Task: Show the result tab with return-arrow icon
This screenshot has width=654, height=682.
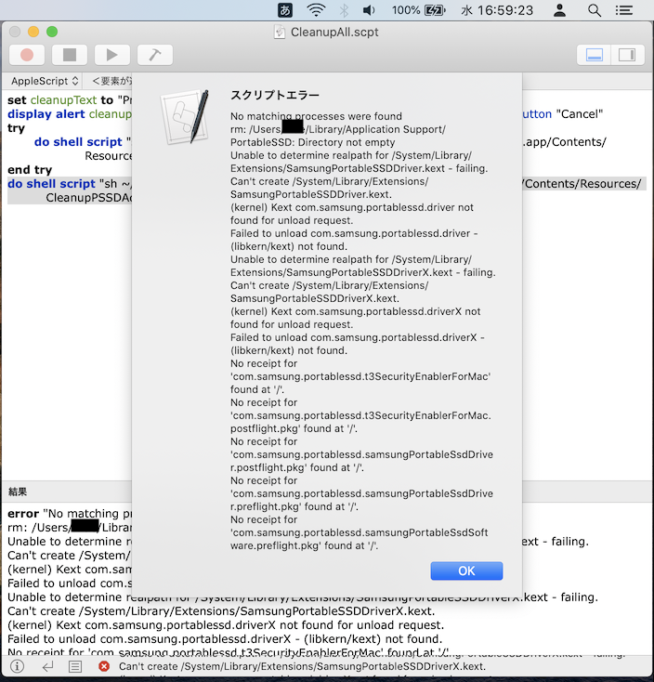Action: (x=47, y=666)
